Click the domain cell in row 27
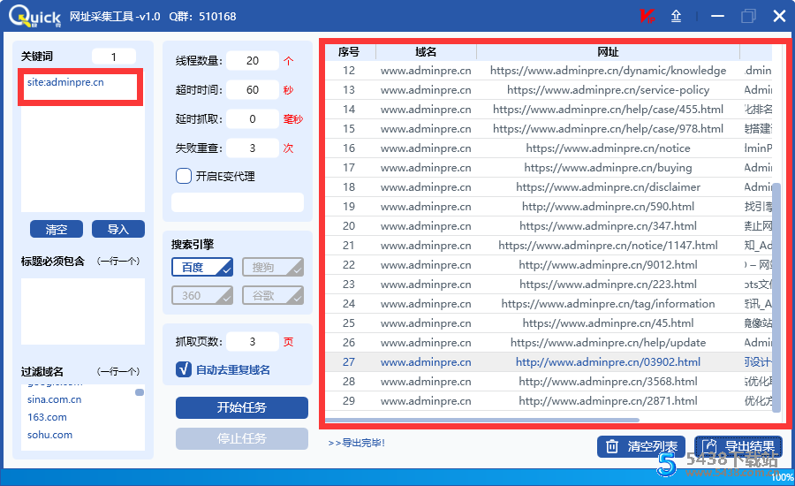Screen dimensions: 795x486 coord(426,362)
